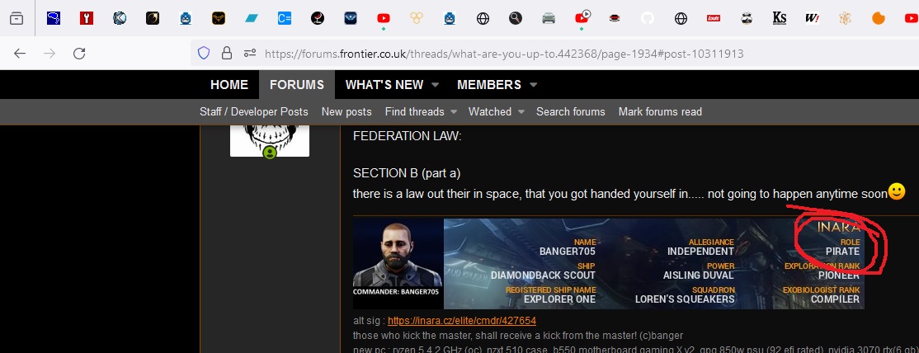Viewport: 919px width, 353px height.
Task: Open the Staff / Developer Posts link
Action: 254,111
